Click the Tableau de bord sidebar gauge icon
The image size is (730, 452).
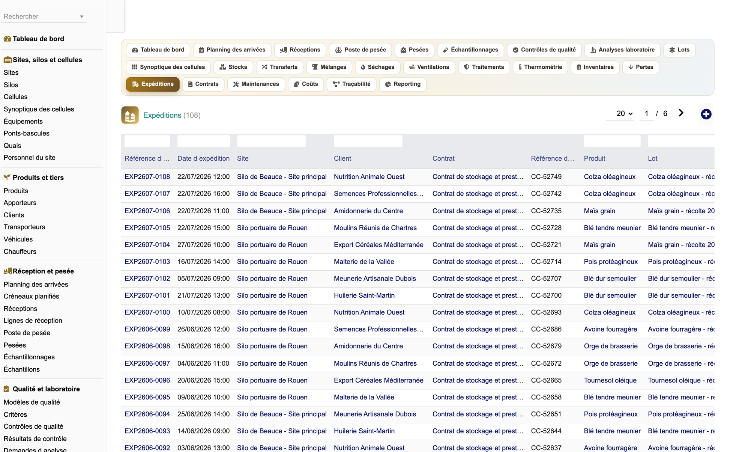[x=7, y=39]
